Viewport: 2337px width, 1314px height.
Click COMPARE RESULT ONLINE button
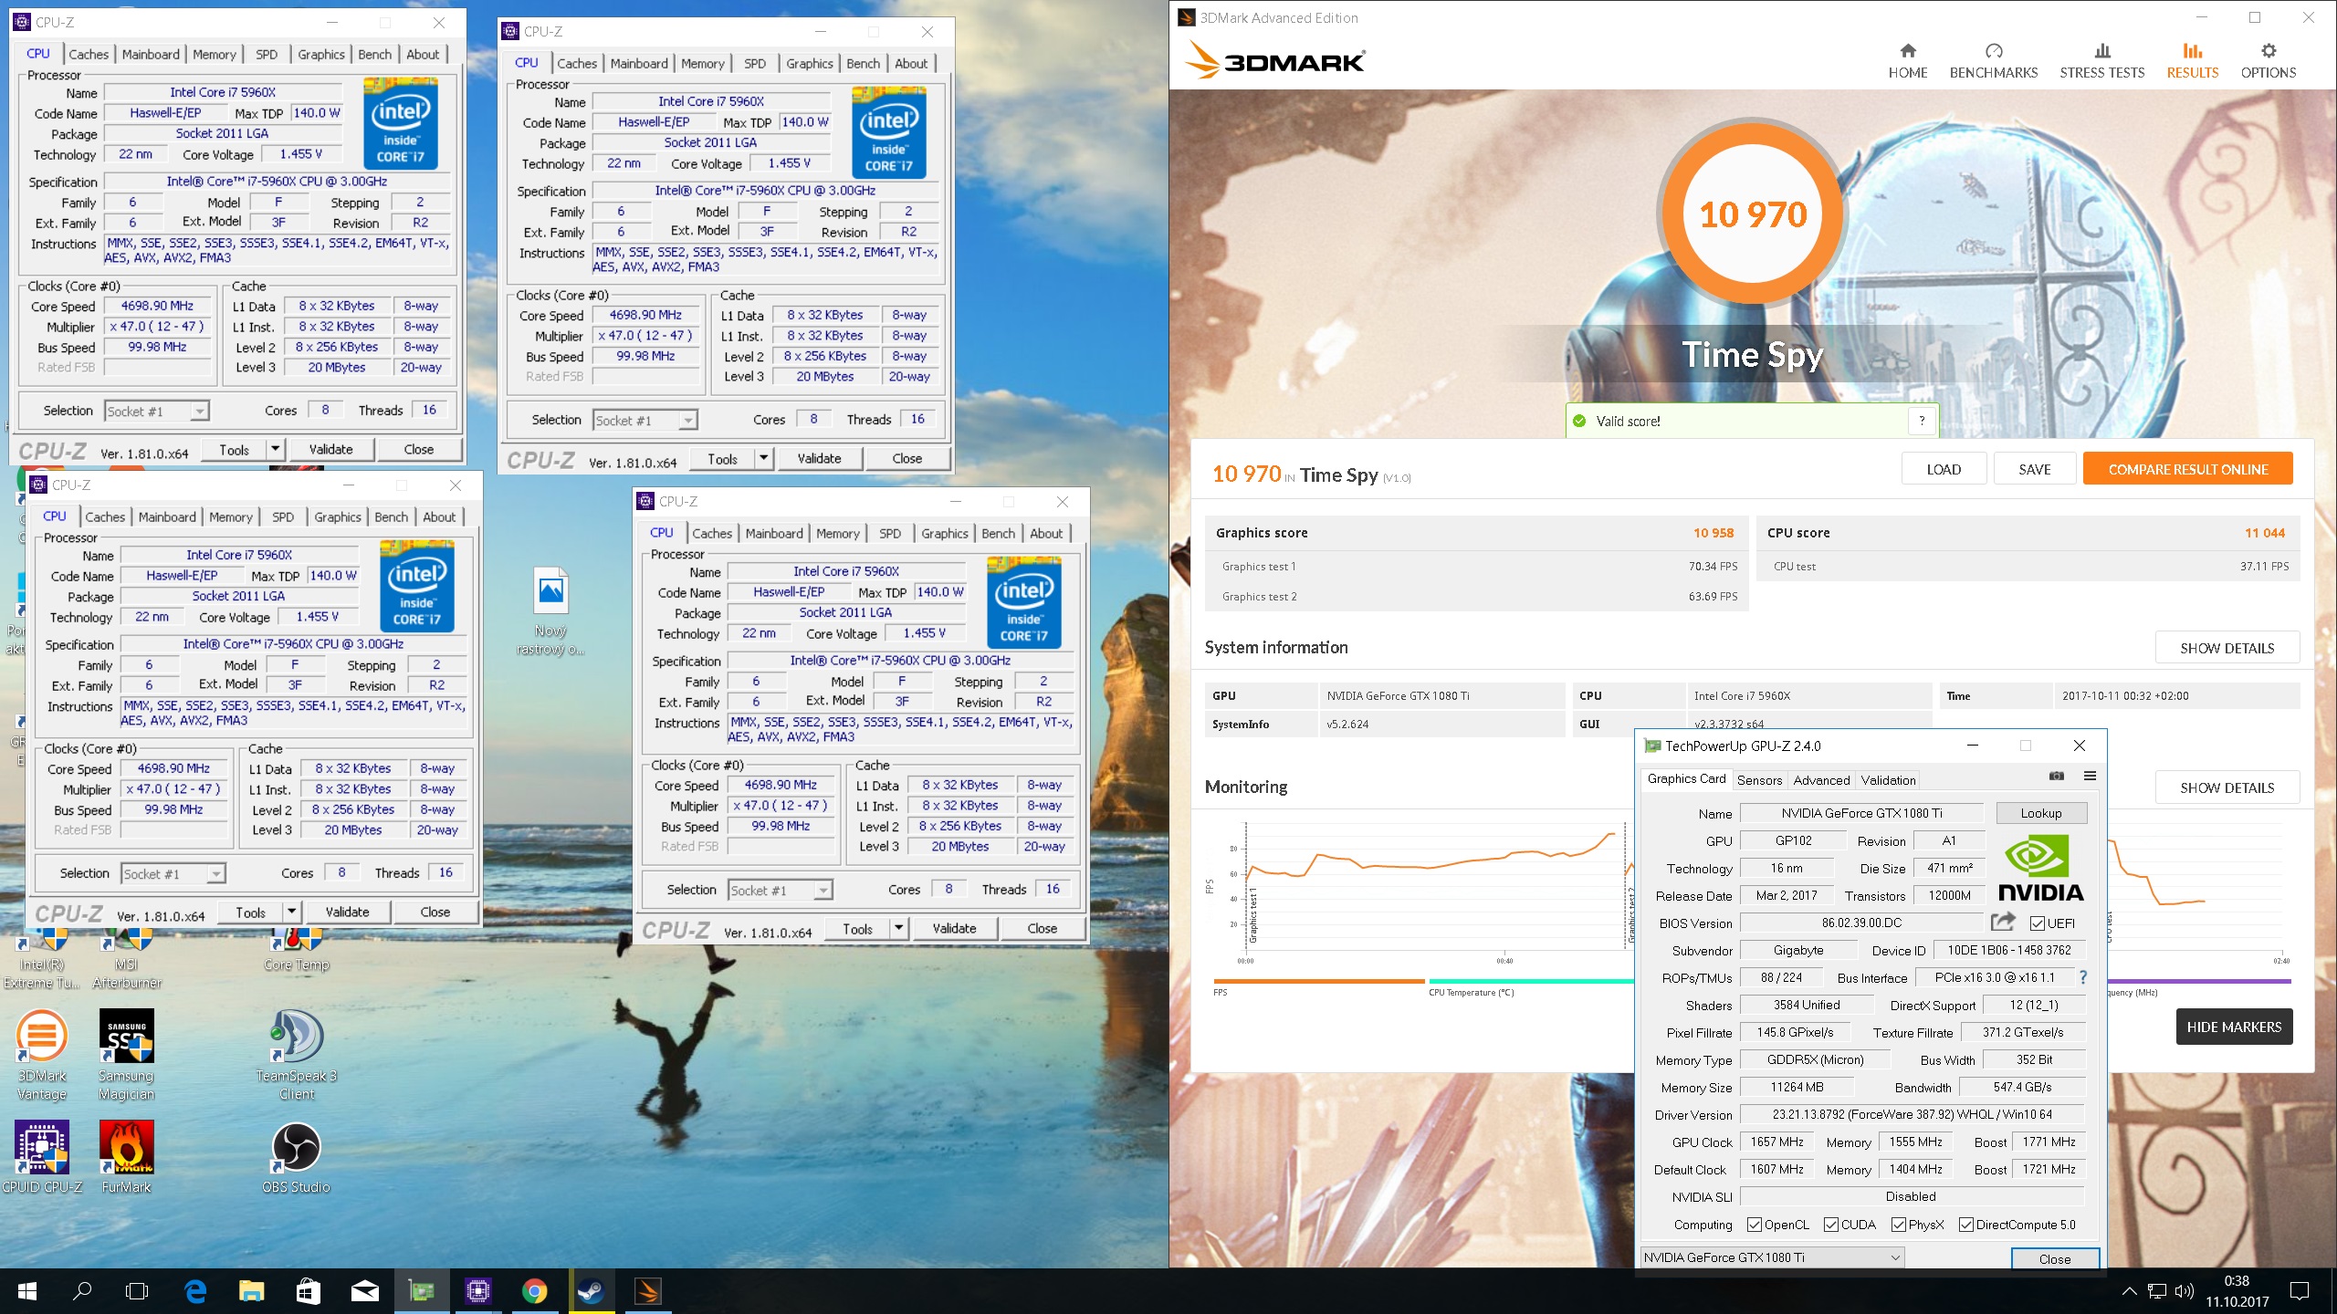pos(2187,469)
